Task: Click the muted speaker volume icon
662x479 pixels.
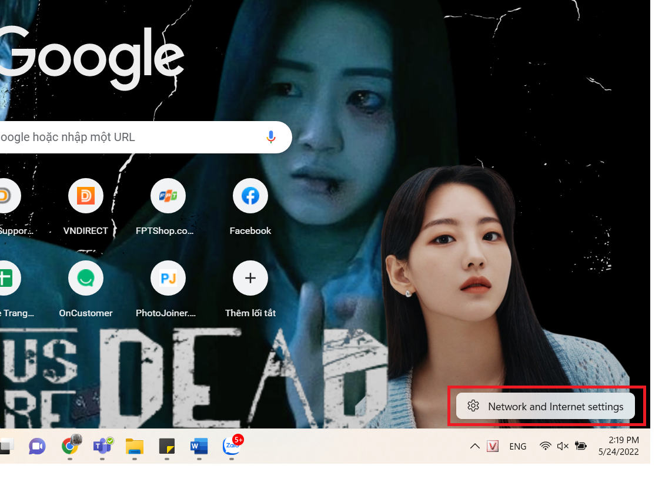Action: pos(563,446)
